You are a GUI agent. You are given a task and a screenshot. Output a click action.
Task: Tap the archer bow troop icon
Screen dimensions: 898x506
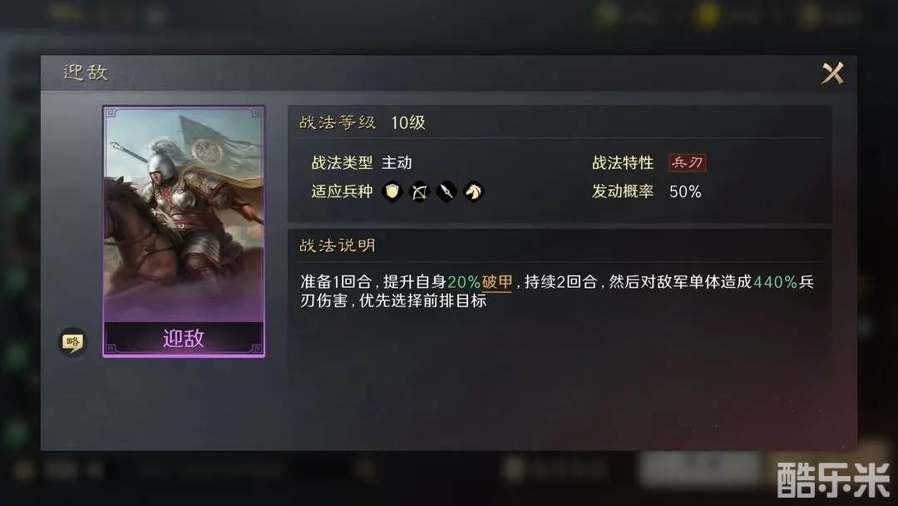(x=419, y=191)
